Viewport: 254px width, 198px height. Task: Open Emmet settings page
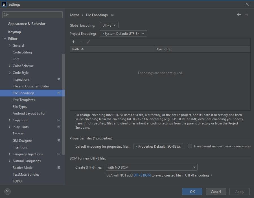[18, 134]
